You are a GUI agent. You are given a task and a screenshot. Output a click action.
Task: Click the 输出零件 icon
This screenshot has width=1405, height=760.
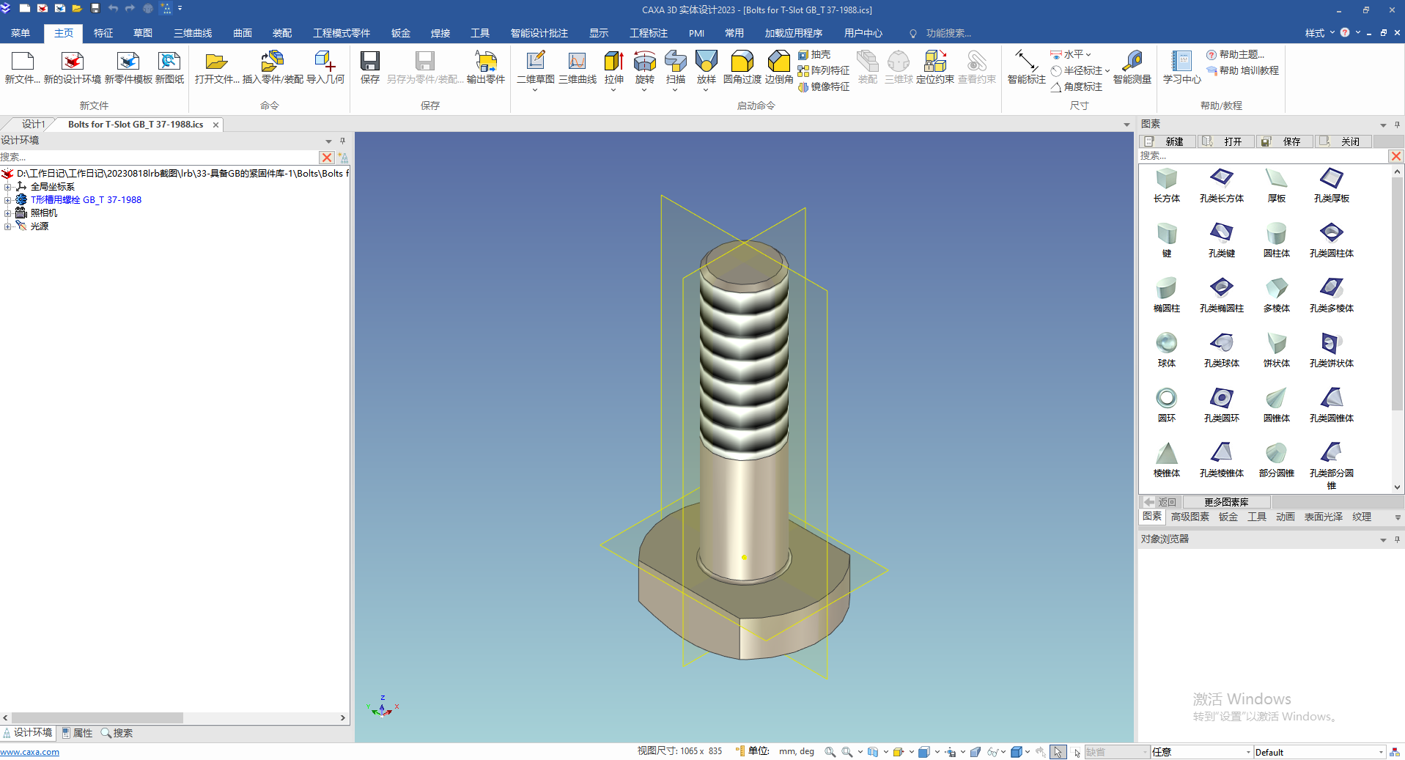[486, 67]
